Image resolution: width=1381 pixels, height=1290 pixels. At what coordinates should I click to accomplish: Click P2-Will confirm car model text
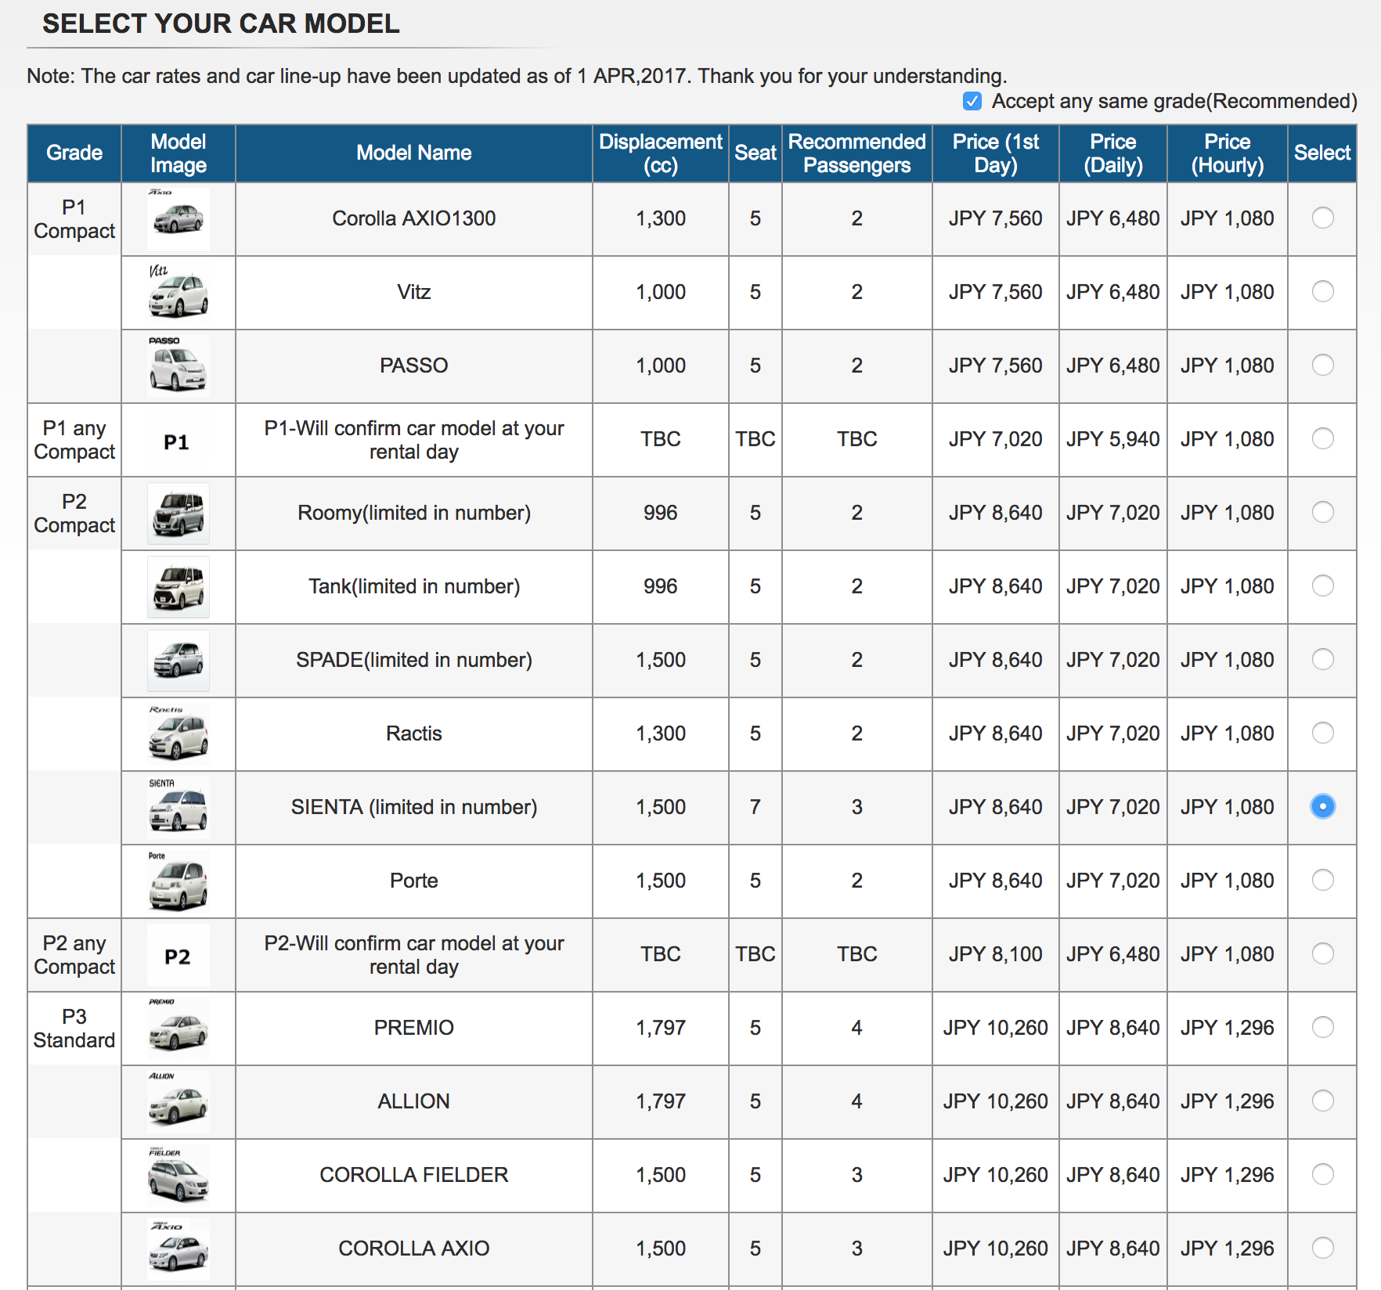414,955
